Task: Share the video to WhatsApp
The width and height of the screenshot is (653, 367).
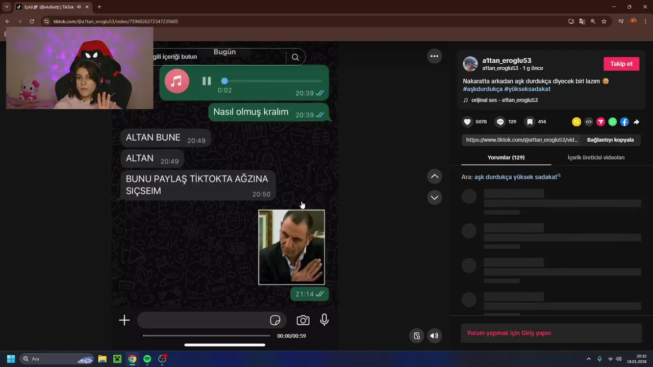Action: click(613, 122)
